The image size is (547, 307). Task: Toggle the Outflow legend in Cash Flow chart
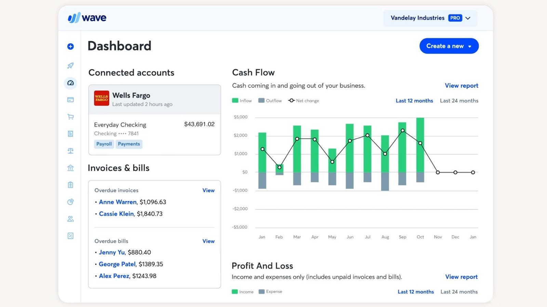tap(270, 100)
